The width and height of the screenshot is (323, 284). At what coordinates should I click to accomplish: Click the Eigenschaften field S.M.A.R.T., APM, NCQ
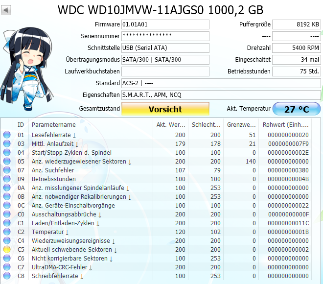(221, 95)
